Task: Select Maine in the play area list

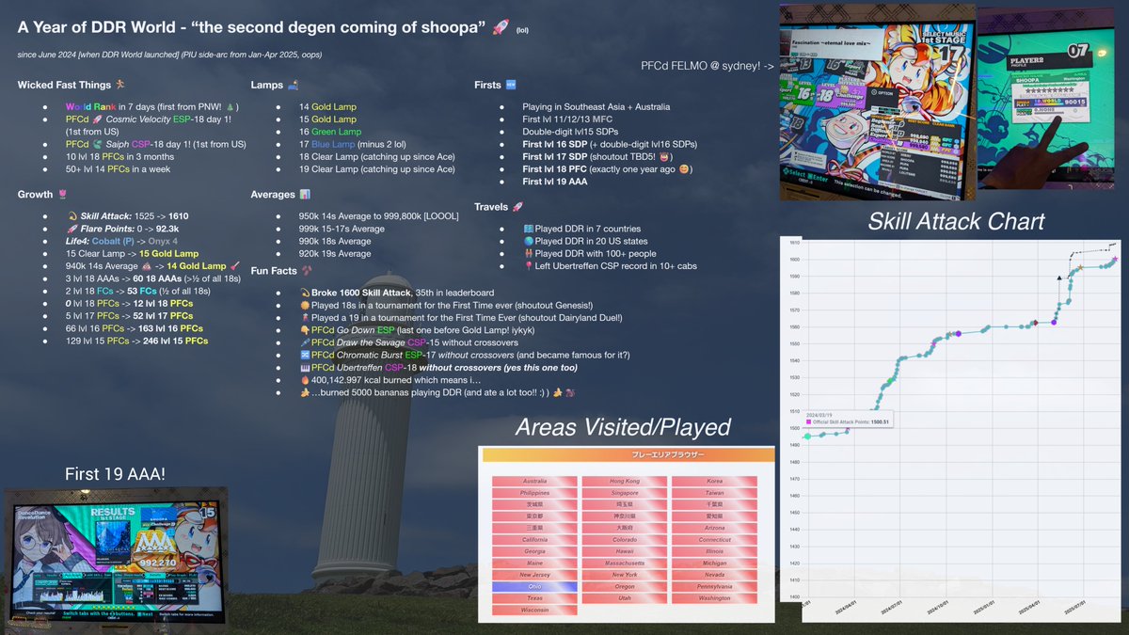Action: (534, 563)
